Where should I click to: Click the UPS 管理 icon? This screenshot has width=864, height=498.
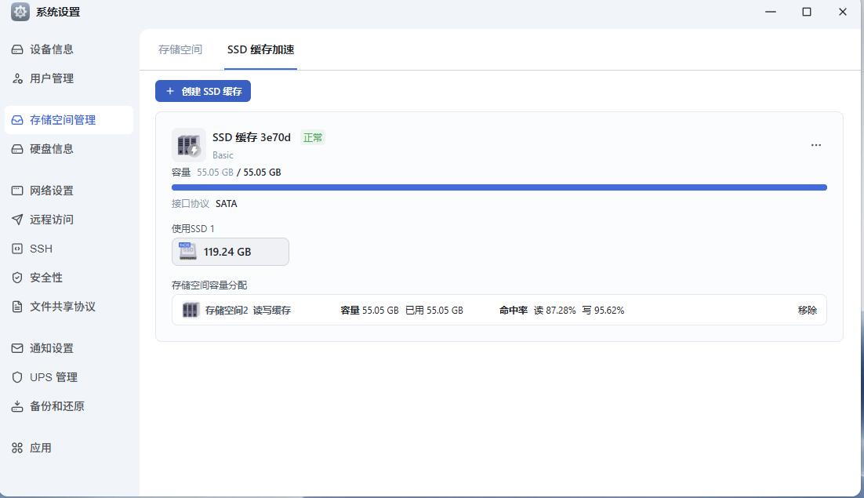point(17,377)
